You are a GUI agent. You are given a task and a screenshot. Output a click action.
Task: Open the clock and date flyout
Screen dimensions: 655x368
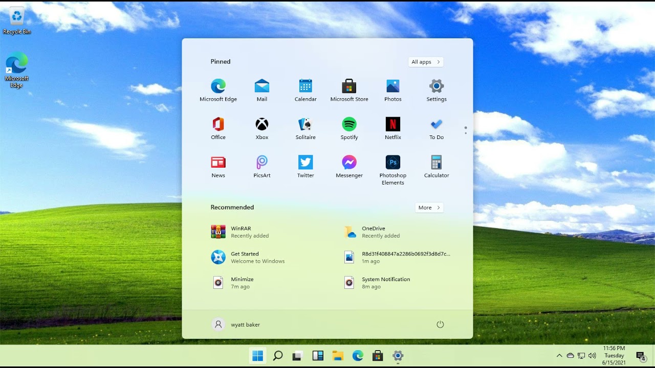click(614, 355)
